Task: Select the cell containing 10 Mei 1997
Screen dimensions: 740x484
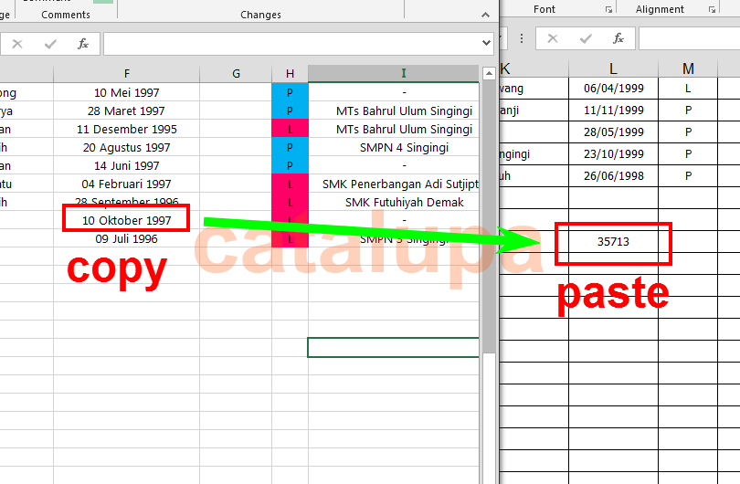Action: 126,92
